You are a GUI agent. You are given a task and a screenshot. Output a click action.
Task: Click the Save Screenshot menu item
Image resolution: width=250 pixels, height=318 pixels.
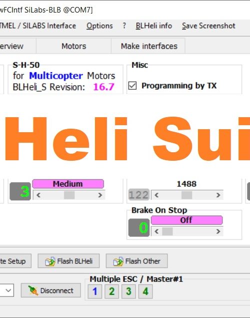coord(208,26)
